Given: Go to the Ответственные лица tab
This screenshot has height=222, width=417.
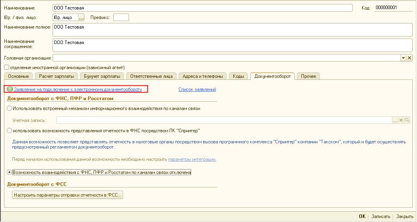Looking at the screenshot, I should coord(151,76).
